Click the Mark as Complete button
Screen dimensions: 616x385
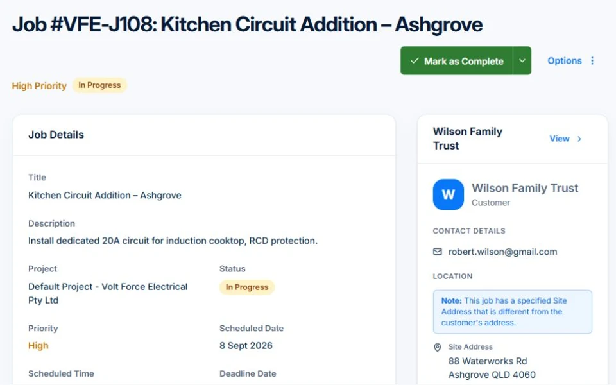pos(456,61)
